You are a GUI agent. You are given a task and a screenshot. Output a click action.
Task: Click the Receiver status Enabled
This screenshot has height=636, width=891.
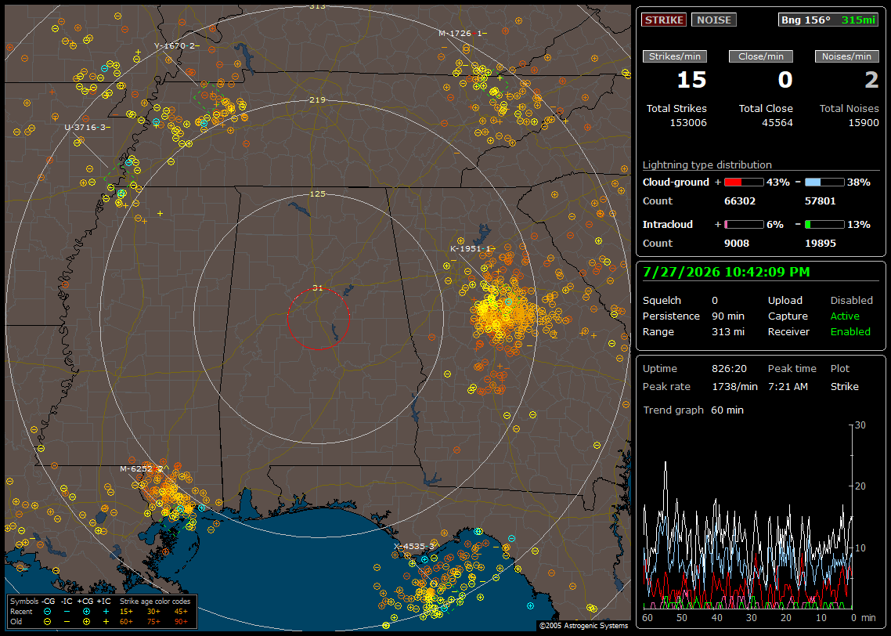[x=850, y=332]
